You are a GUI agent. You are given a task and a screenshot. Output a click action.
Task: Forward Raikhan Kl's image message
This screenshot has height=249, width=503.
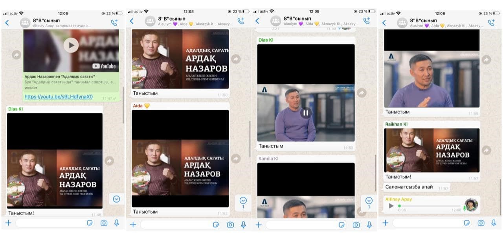coord(486,150)
